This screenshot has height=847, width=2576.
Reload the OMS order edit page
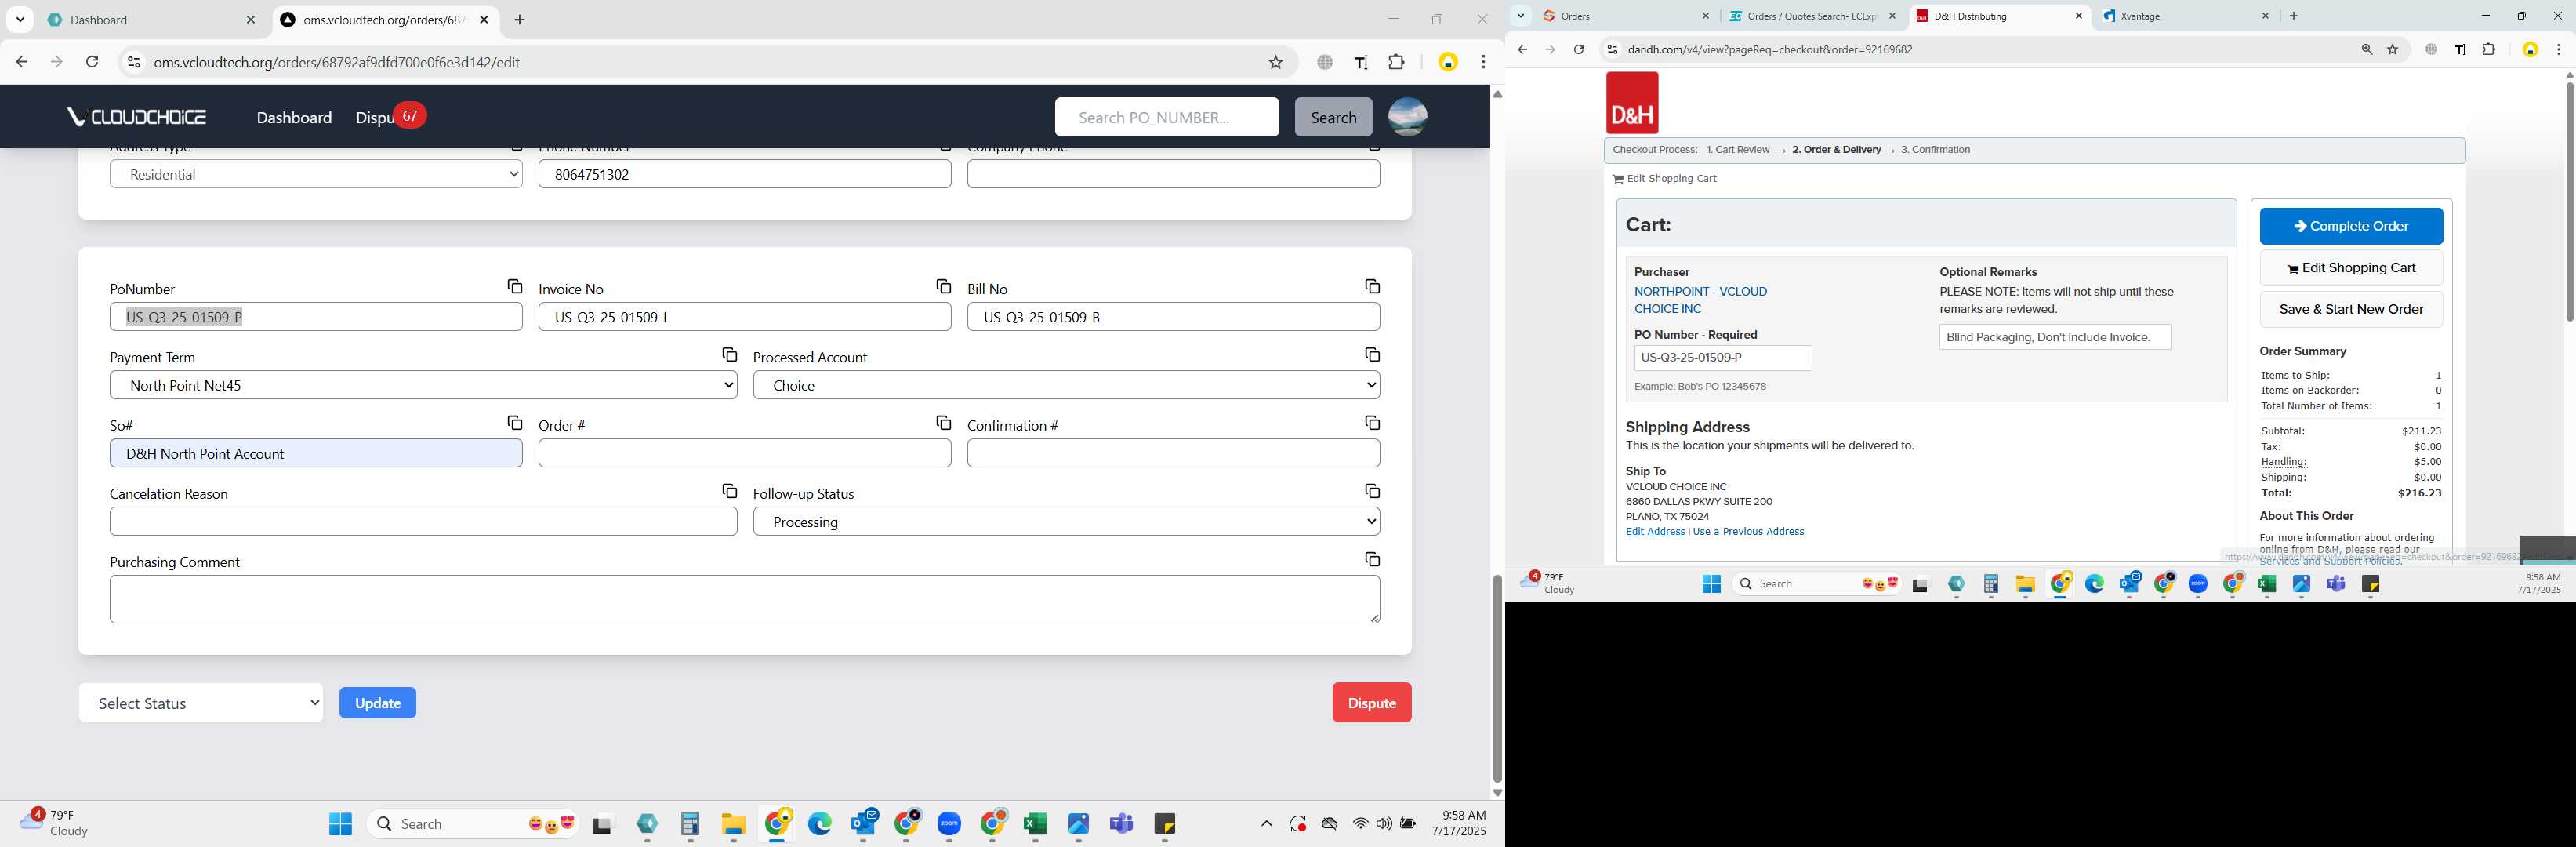(x=92, y=62)
